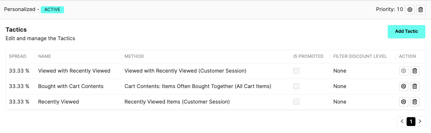Screen dimensions: 431x133
Task: Click the Spread column header
Action: pyautogui.click(x=18, y=56)
